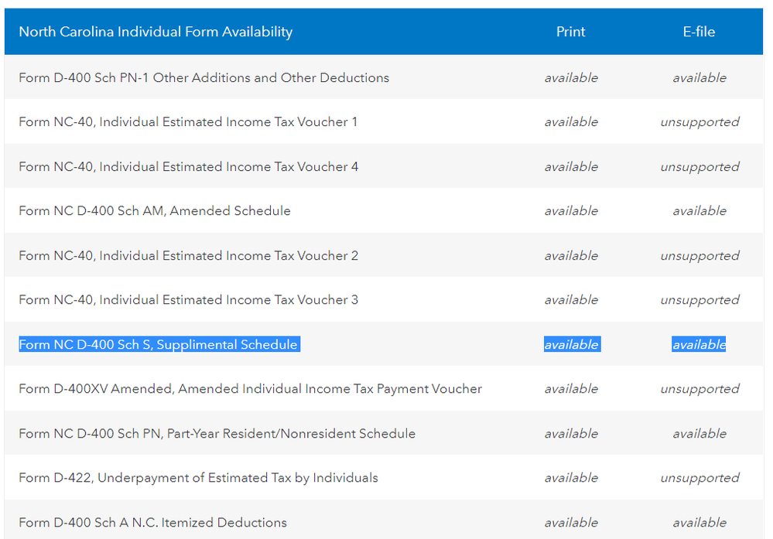Viewport: 773px width, 539px height.
Task: Select Form D-400 Sch PN-1 row text
Action: pos(204,77)
